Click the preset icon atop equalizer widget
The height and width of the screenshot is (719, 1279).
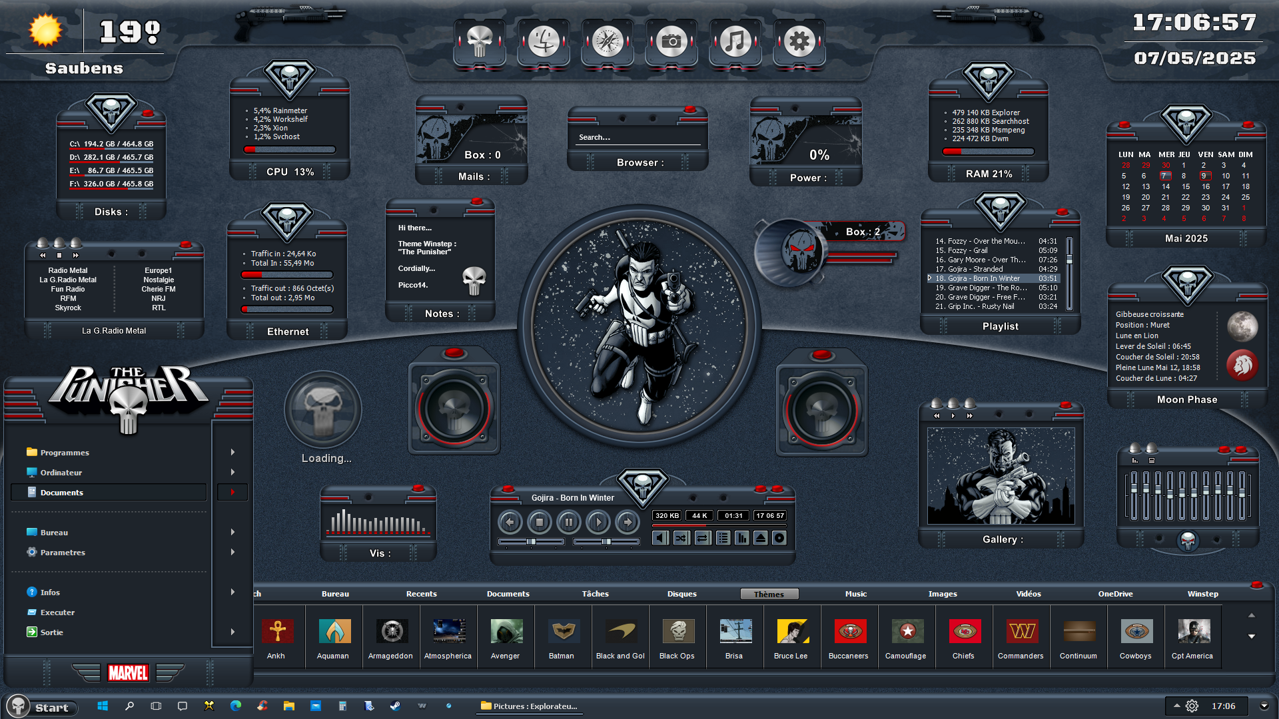(x=1152, y=460)
